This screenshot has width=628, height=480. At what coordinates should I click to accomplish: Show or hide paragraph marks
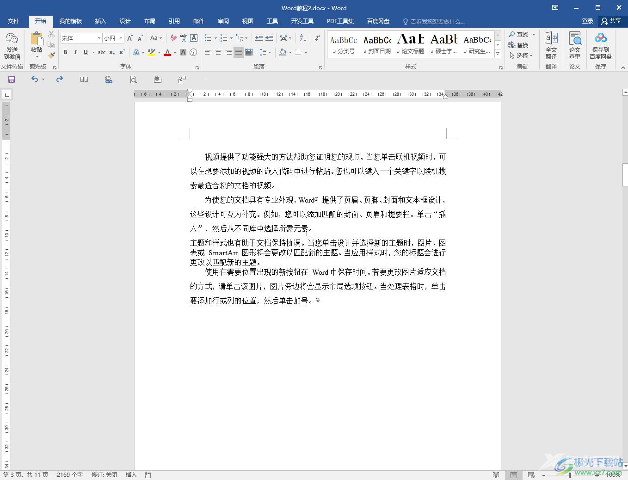click(317, 38)
